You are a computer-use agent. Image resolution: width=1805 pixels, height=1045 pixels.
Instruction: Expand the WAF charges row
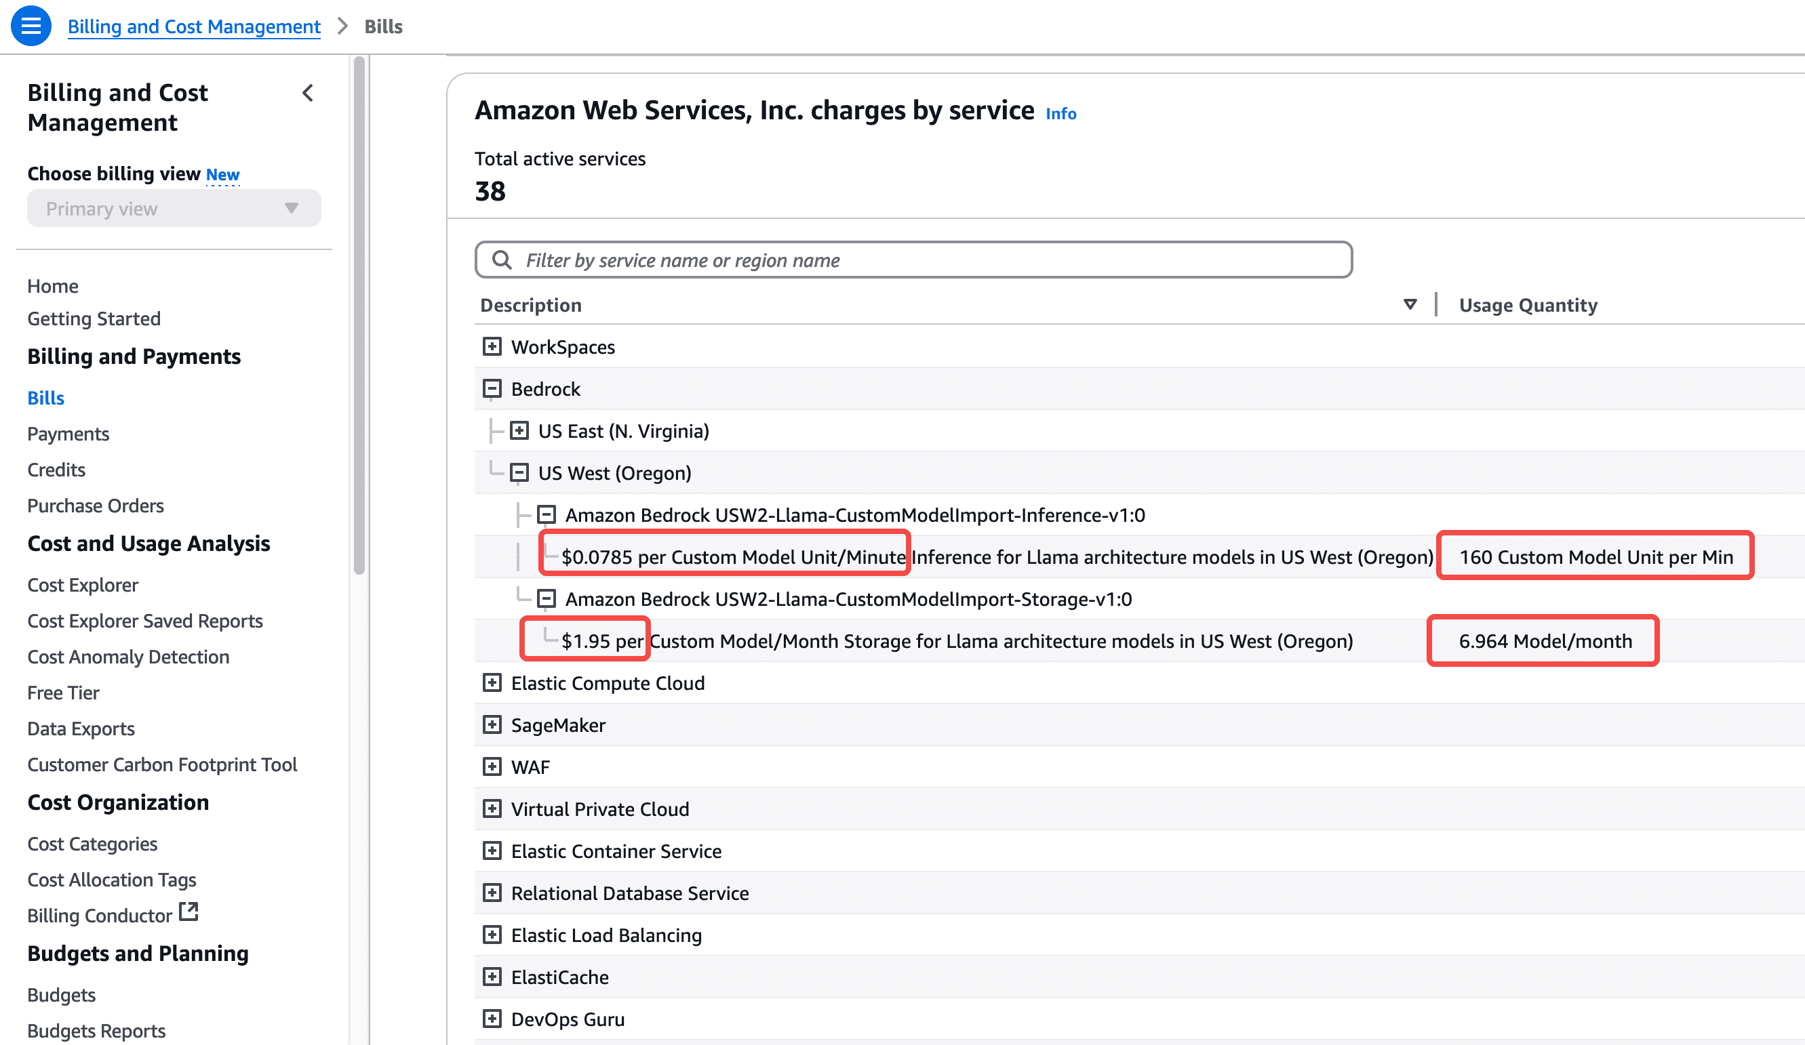492,766
